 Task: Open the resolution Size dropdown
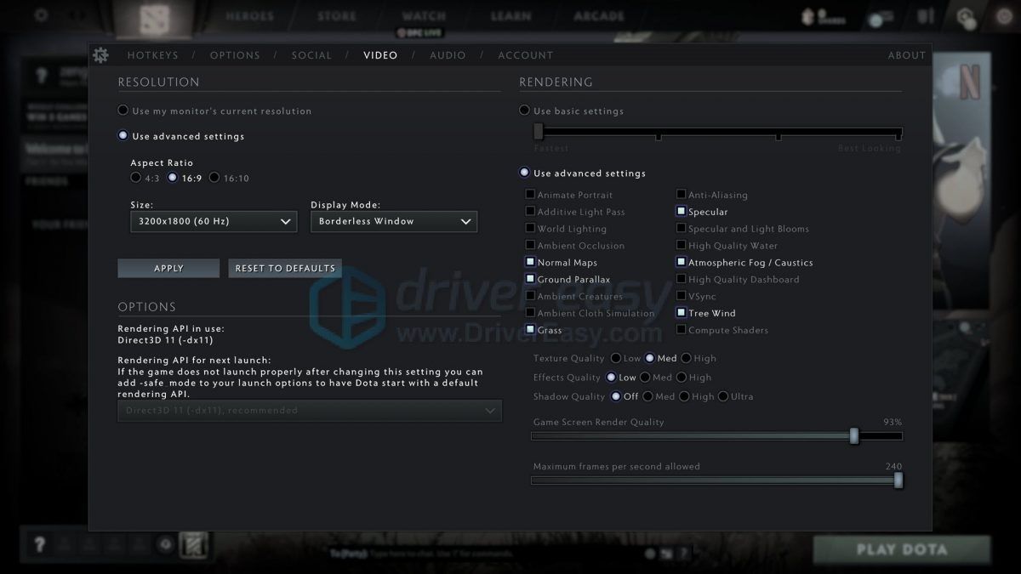click(213, 221)
